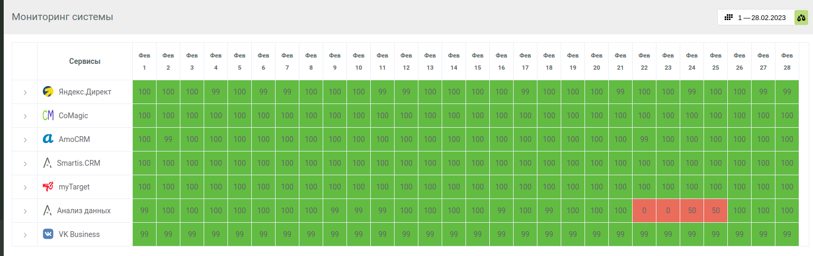This screenshot has height=256, width=813.
Task: Click the CoMagic logo icon
Action: 48,116
